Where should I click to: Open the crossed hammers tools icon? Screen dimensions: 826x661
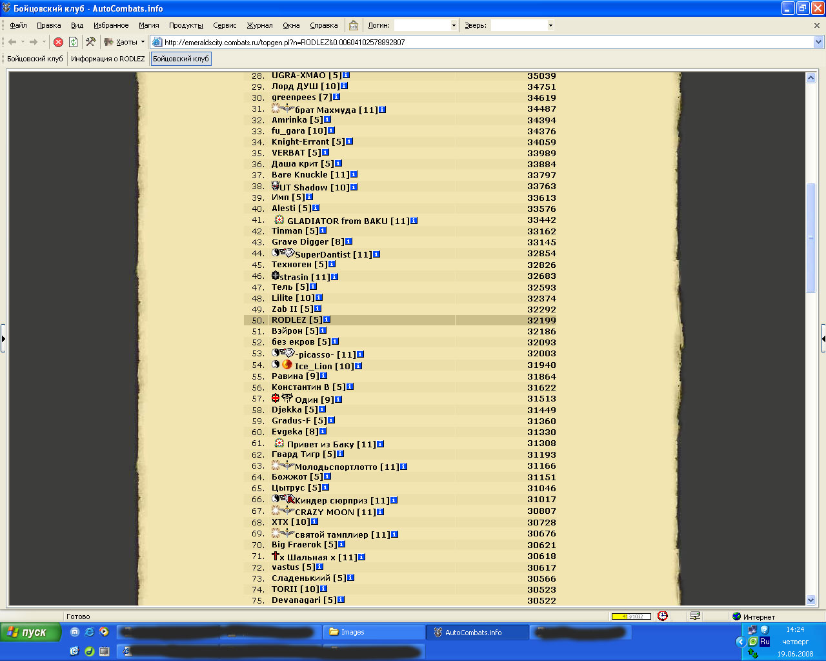point(90,42)
